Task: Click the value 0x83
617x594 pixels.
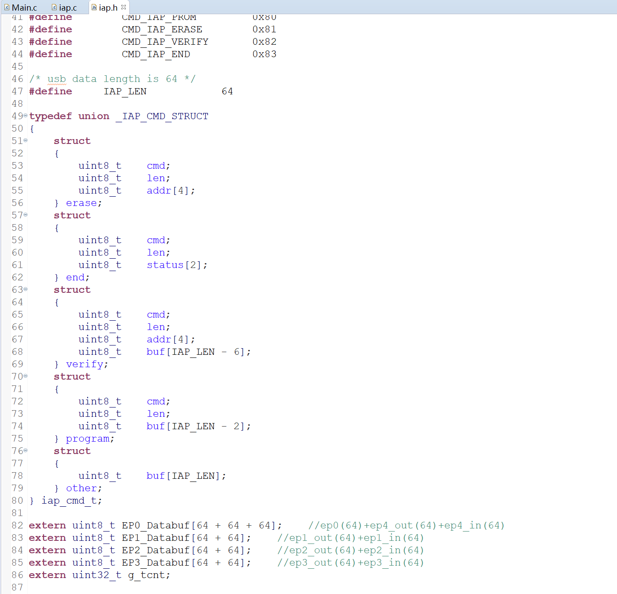Action: [x=264, y=54]
